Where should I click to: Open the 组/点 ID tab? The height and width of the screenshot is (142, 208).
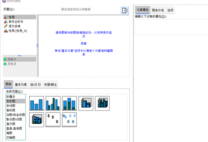pyautogui.click(x=35, y=85)
